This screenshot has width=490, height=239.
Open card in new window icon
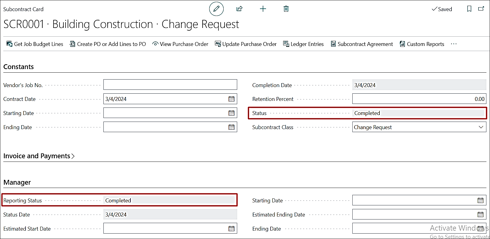tap(481, 9)
